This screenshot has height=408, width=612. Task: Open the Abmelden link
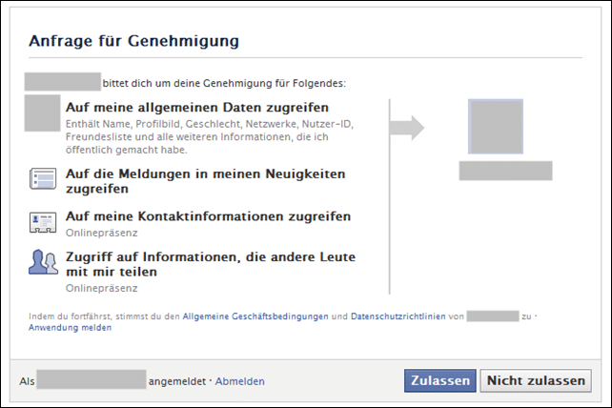(239, 381)
